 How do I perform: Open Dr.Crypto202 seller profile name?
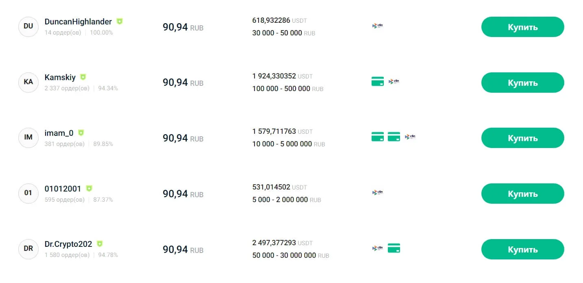point(68,244)
